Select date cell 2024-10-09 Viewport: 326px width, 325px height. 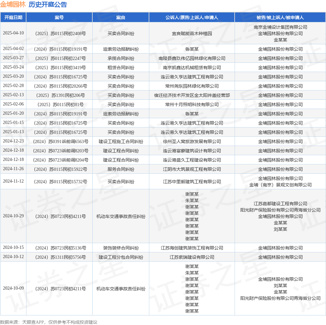pos(13,288)
